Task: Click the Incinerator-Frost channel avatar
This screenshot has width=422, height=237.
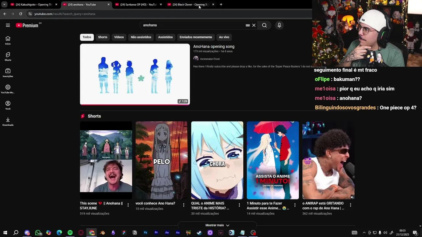Action: [x=196, y=59]
